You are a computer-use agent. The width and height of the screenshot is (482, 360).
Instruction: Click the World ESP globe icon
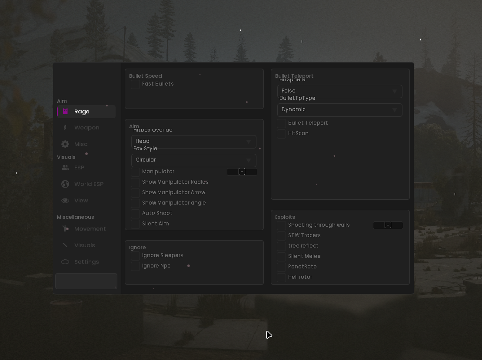[x=65, y=184]
